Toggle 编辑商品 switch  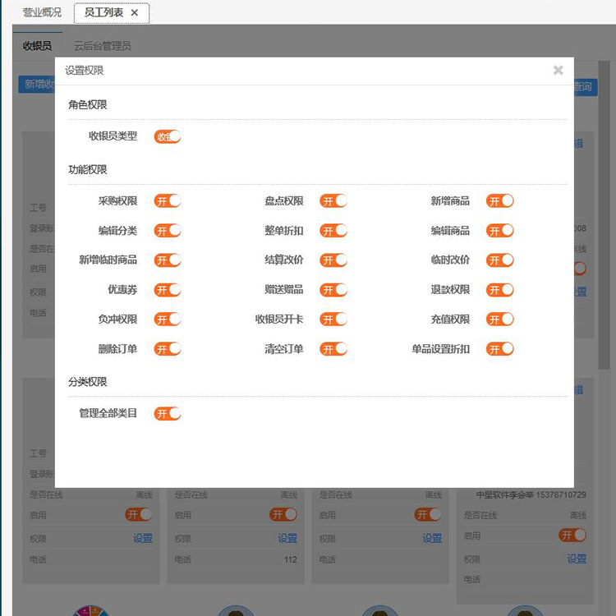pos(499,231)
